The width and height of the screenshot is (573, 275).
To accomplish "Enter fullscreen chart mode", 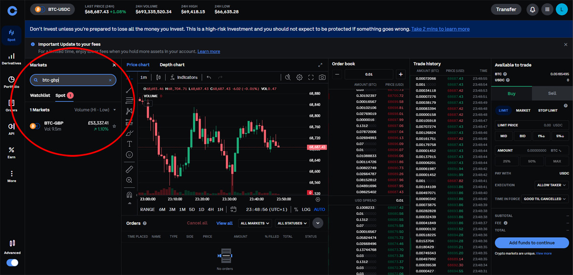I will click(x=311, y=77).
